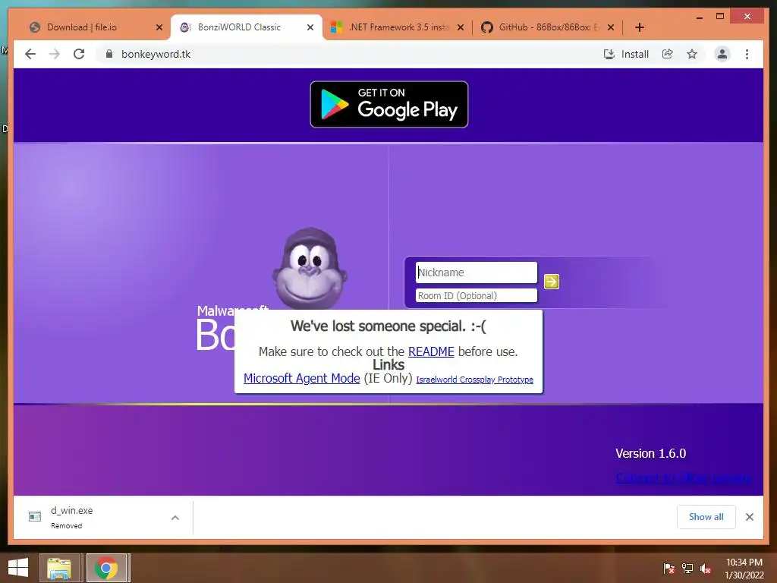Image resolution: width=777 pixels, height=583 pixels.
Task: Open the README link
Action: 431,351
